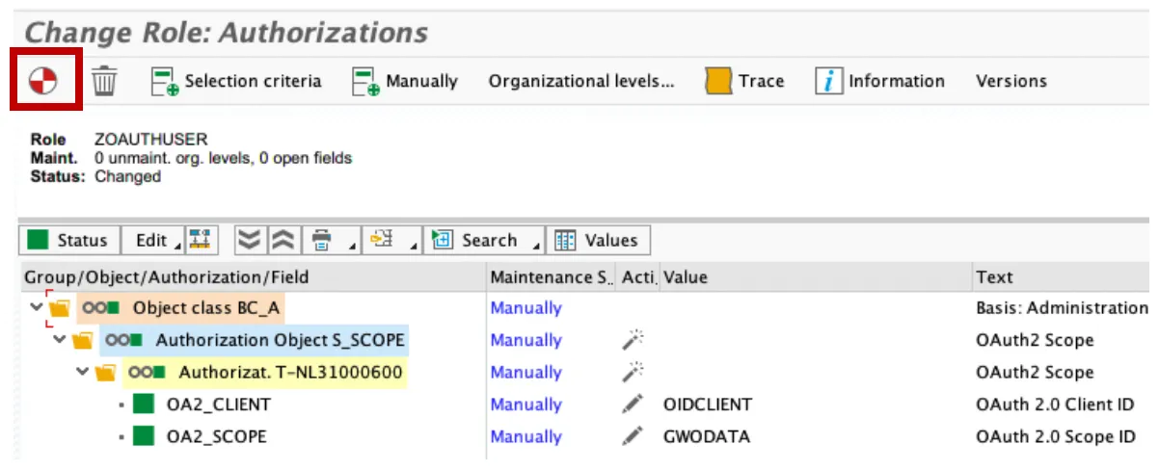This screenshot has width=1159, height=470.
Task: Collapse the Object class BC_A node
Action: click(x=37, y=308)
